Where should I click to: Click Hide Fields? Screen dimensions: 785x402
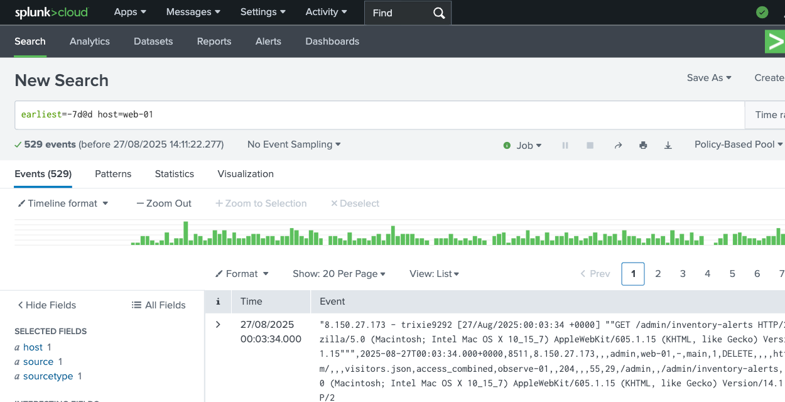pos(46,305)
